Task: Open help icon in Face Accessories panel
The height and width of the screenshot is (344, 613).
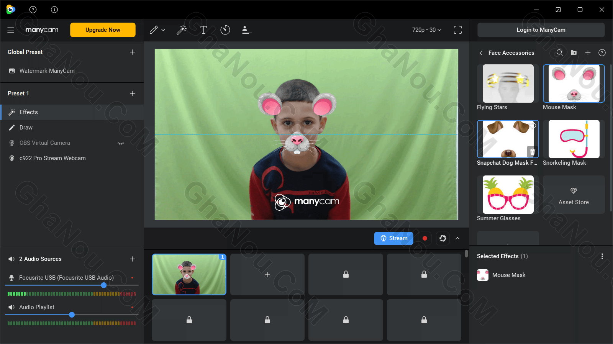Action: (x=602, y=53)
